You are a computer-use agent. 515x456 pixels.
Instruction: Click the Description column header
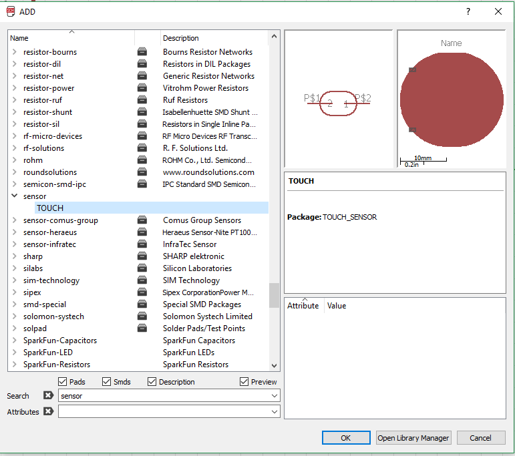pyautogui.click(x=214, y=38)
